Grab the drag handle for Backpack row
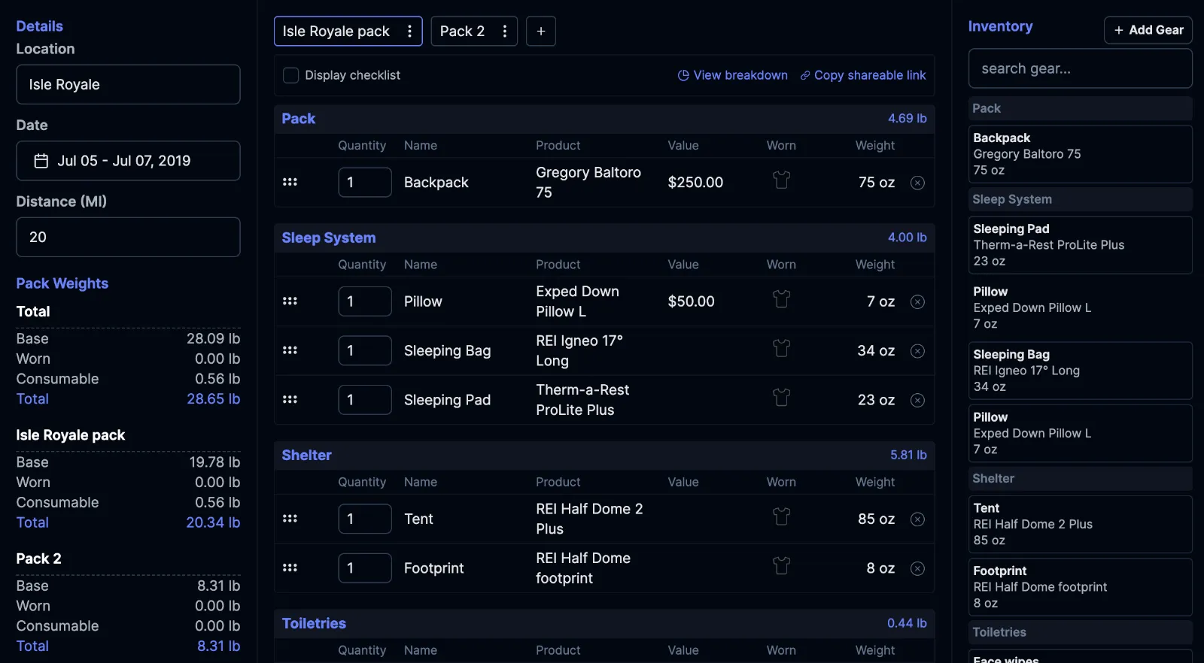The image size is (1204, 663). pos(290,182)
